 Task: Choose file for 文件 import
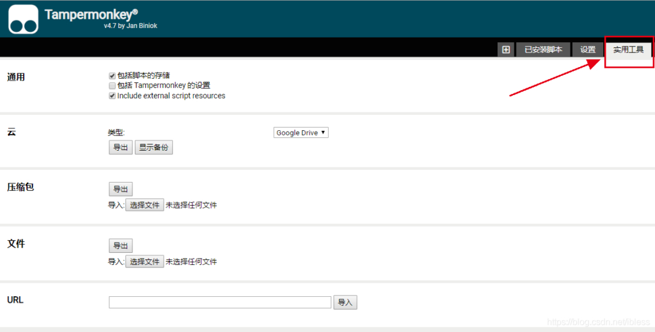(145, 262)
